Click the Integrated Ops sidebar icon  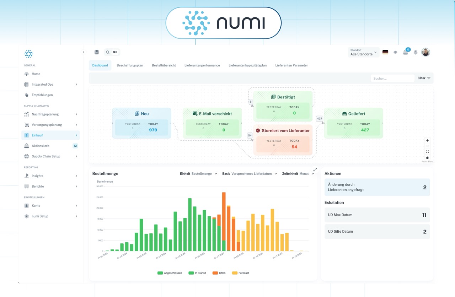26,85
